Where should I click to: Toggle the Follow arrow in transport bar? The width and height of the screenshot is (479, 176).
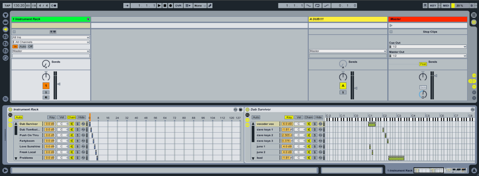(x=126, y=6)
